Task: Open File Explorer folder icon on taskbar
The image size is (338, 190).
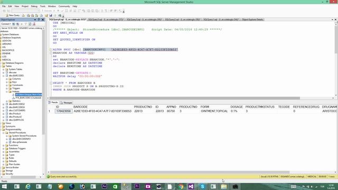Action: tap(224, 186)
